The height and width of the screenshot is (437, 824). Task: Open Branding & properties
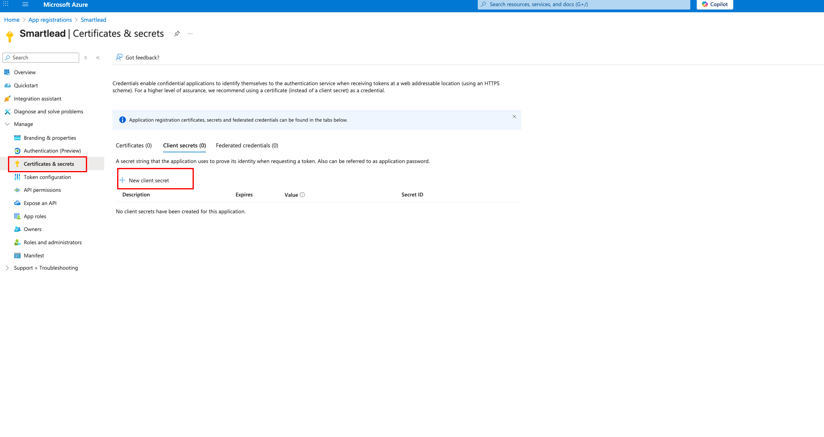tap(50, 138)
